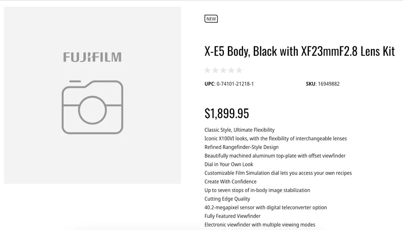Click the "Refined Rangefinder-Style Design" line
The image size is (403, 230).
point(241,147)
